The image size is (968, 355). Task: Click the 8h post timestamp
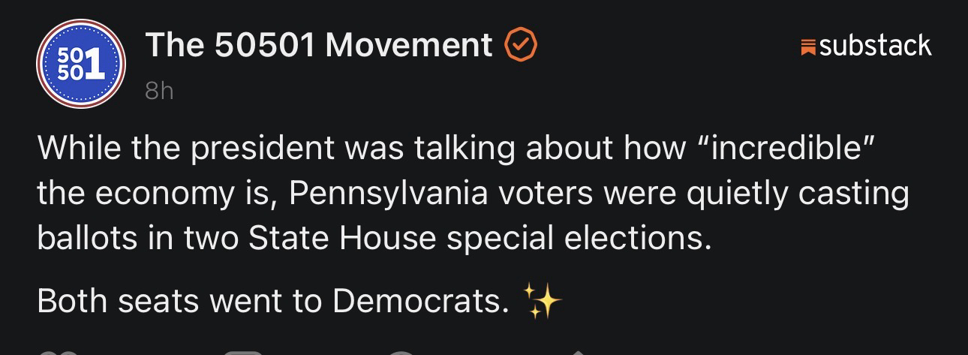point(158,91)
